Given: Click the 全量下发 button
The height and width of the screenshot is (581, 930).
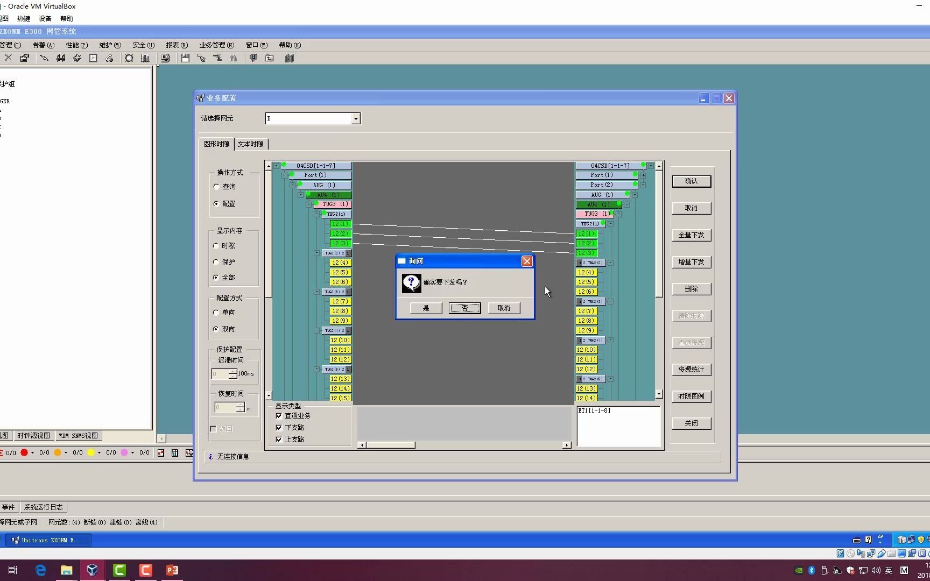Looking at the screenshot, I should point(692,235).
